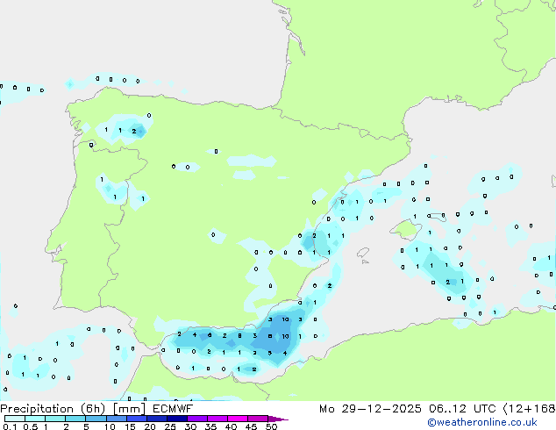Click Menorca island outline on the map
Screen dimensions: 556x430
point(438,217)
